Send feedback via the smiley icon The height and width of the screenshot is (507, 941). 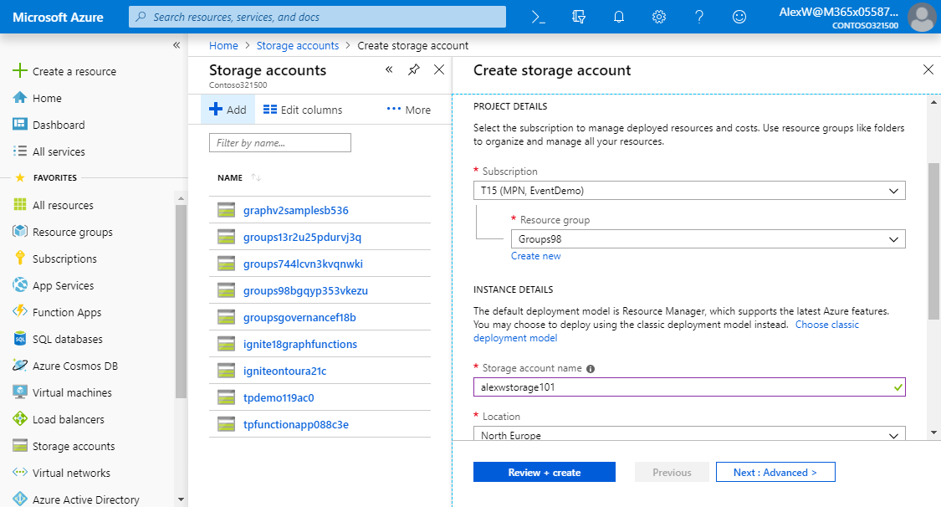click(739, 17)
